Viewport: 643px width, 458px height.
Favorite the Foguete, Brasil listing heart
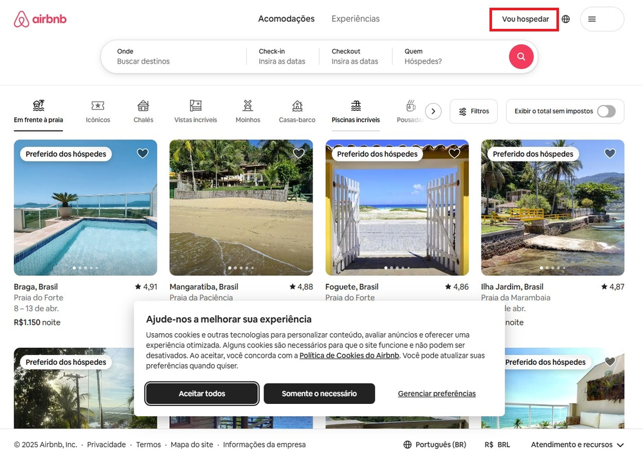pos(454,154)
